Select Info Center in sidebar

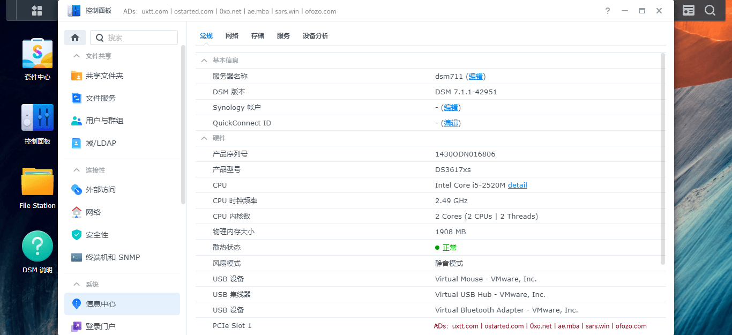[122, 304]
